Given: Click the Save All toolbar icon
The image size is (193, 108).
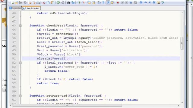Looking at the screenshot, I should pos(25,2).
